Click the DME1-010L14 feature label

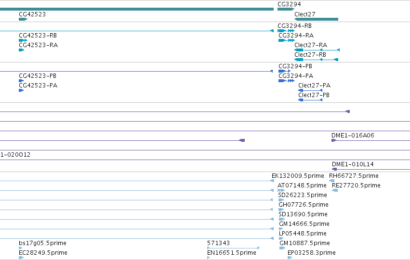pos(353,164)
